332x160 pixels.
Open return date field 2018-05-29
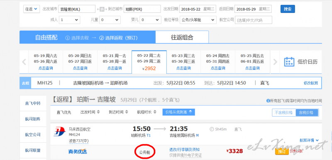tap(253, 9)
